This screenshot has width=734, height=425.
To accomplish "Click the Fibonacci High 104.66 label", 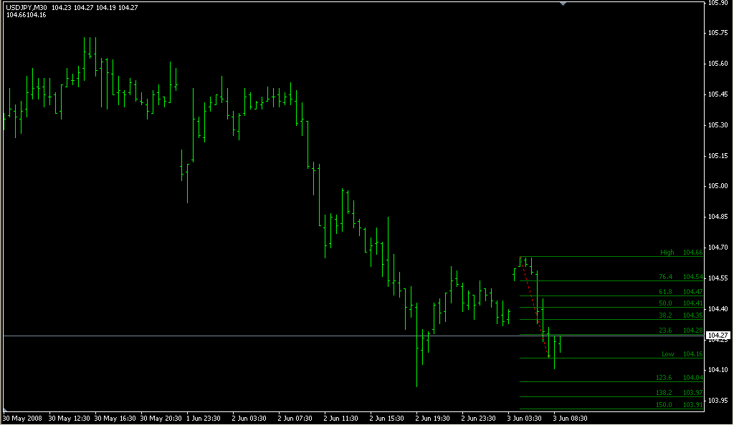I will (681, 253).
